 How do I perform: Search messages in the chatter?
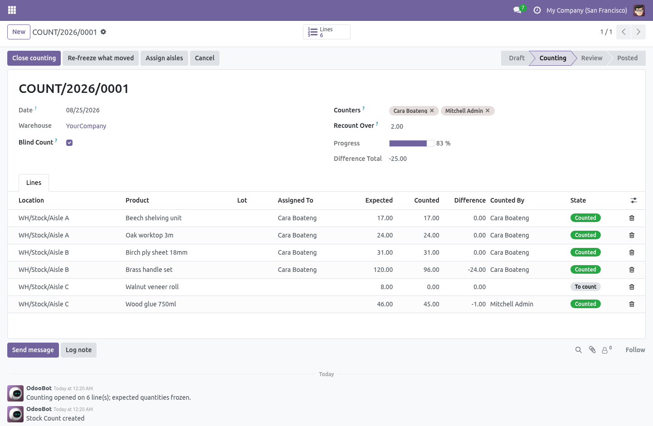click(579, 350)
